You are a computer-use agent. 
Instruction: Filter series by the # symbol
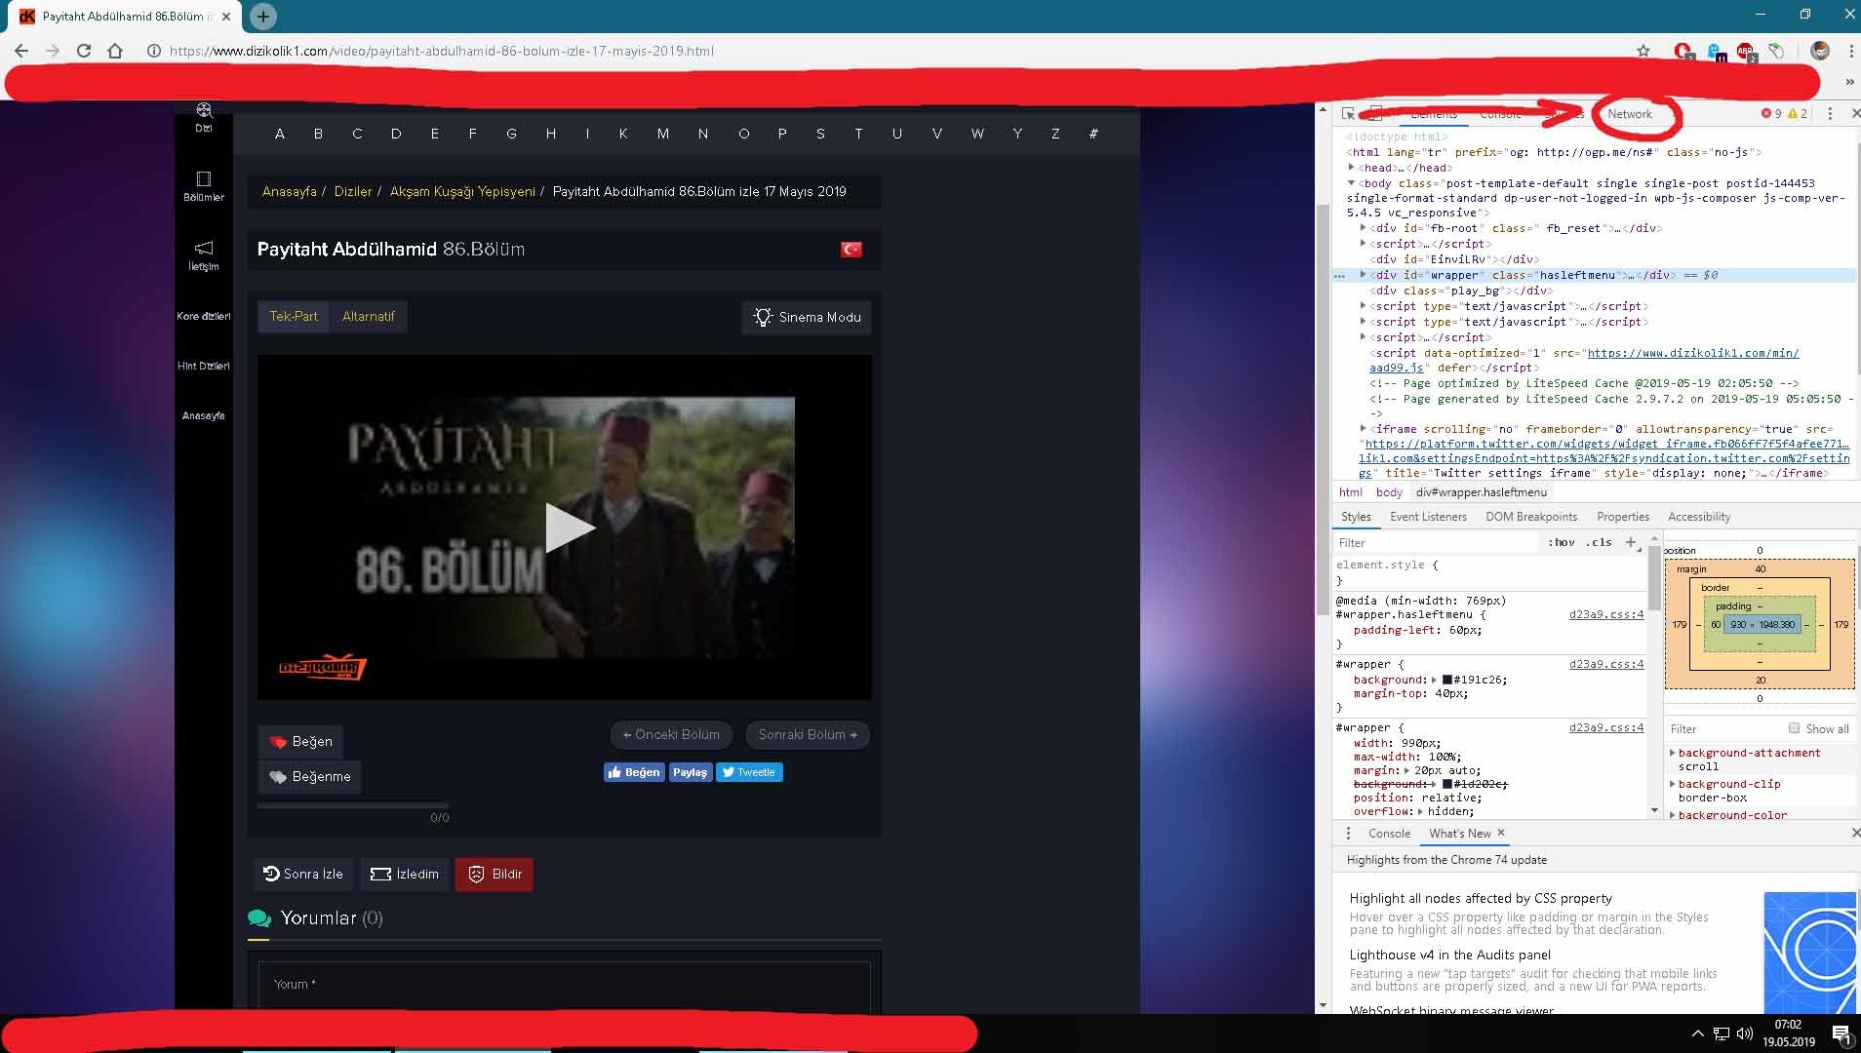coord(1093,134)
